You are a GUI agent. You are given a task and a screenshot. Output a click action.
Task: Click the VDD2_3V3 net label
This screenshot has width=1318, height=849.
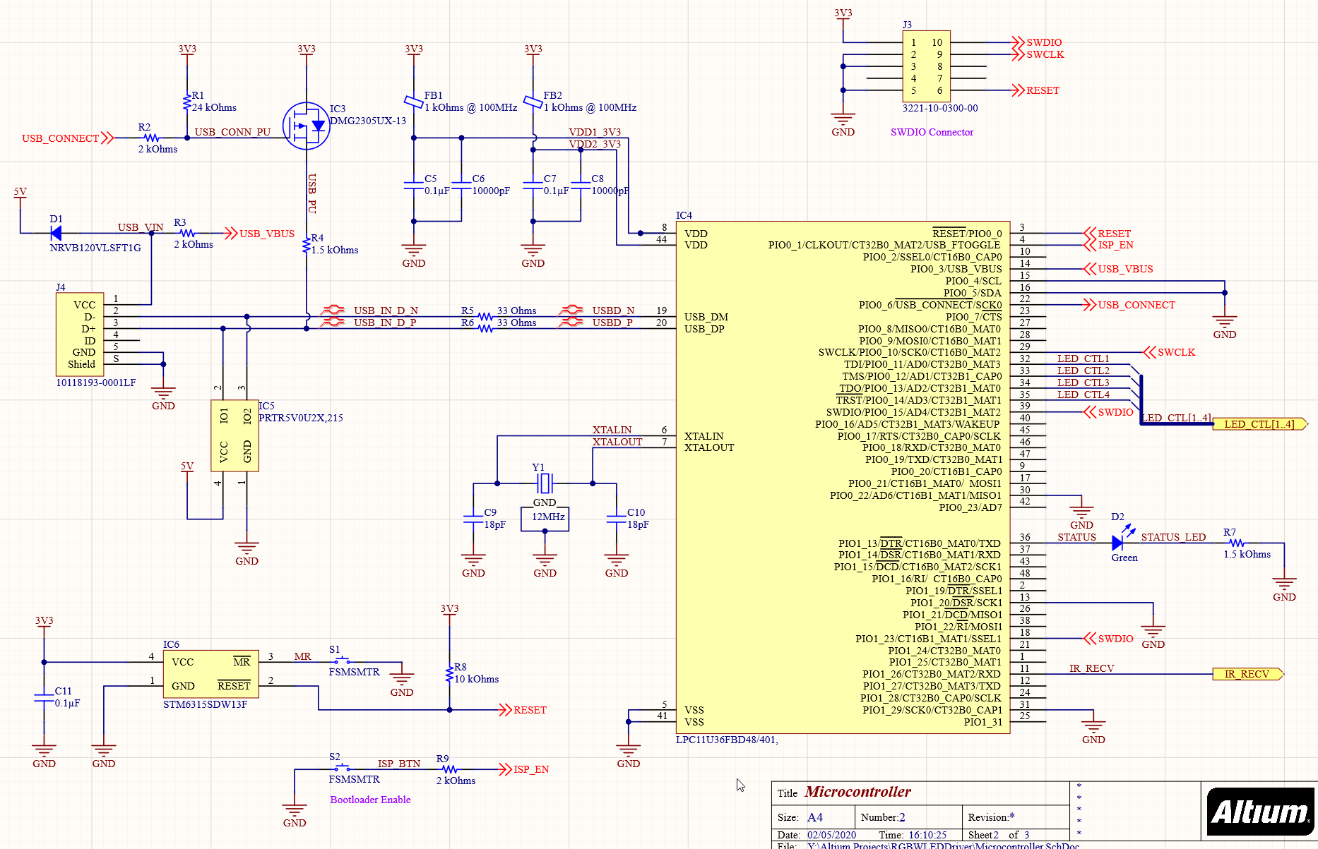(x=595, y=144)
